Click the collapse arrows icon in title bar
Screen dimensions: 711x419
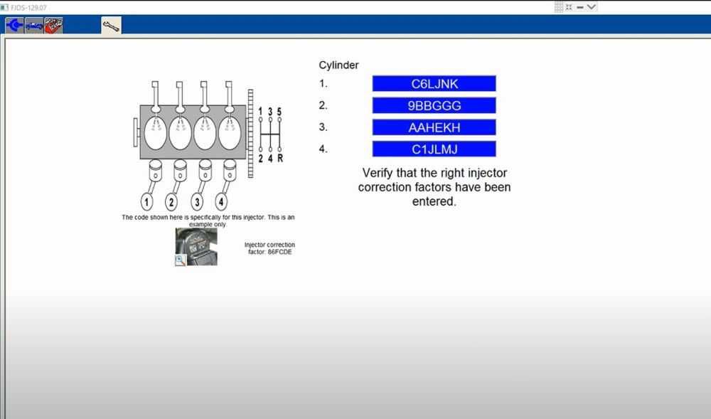(569, 7)
